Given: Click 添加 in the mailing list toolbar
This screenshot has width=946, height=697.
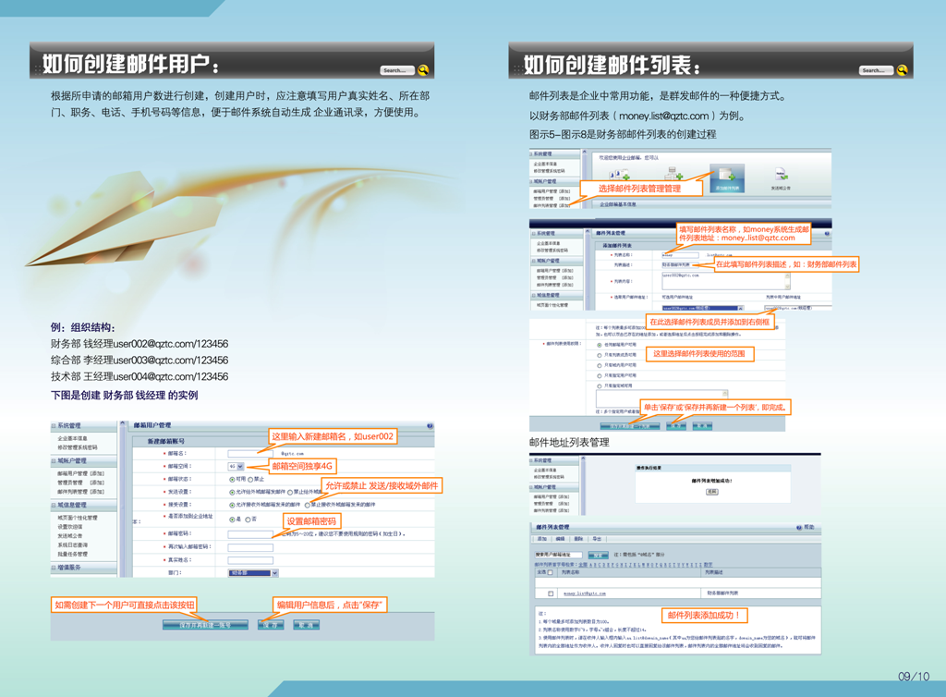Looking at the screenshot, I should tap(542, 538).
